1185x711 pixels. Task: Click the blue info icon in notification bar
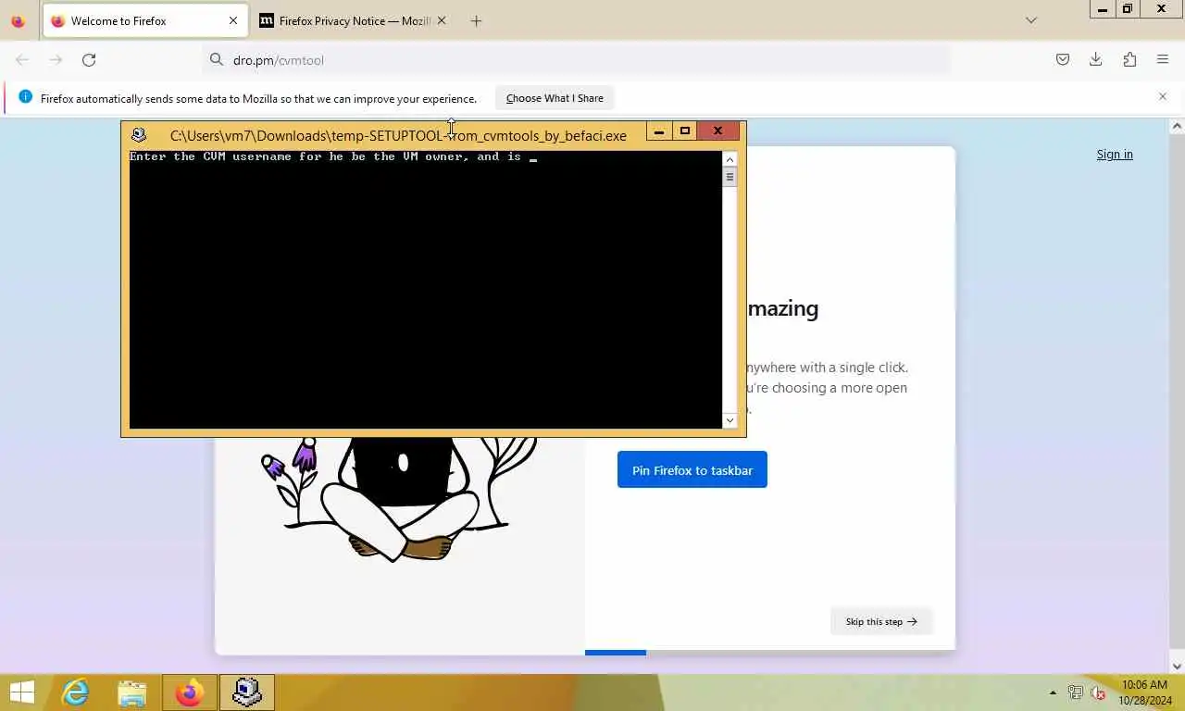25,97
